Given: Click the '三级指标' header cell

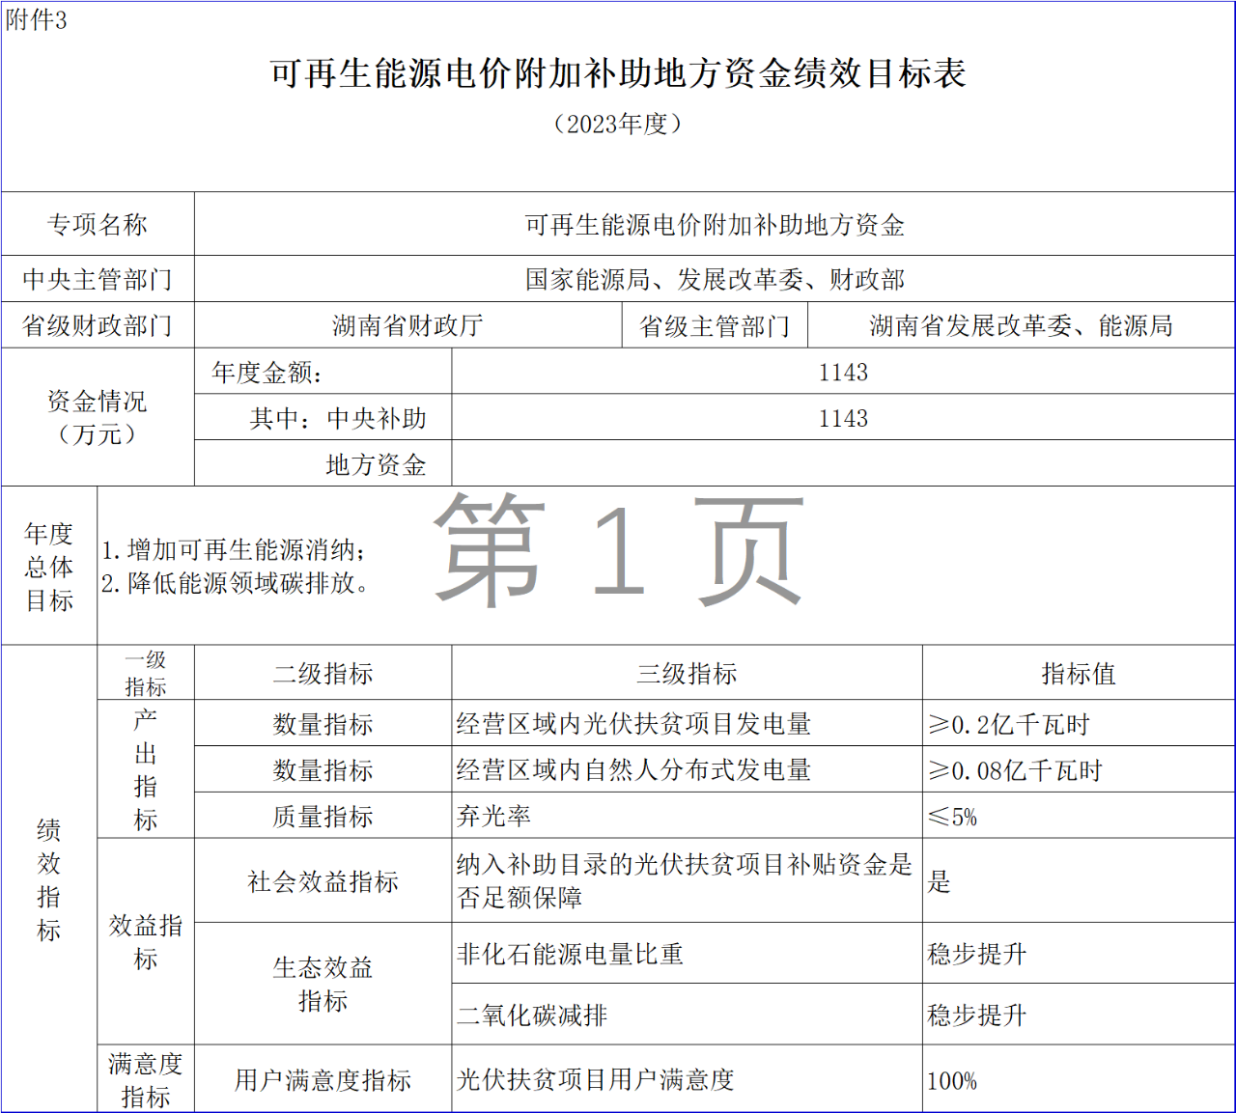Looking at the screenshot, I should (687, 673).
